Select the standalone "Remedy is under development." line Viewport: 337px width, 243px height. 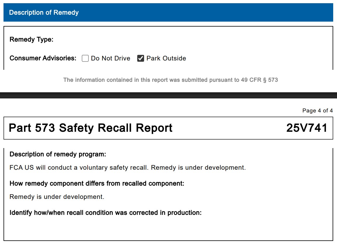(57, 197)
